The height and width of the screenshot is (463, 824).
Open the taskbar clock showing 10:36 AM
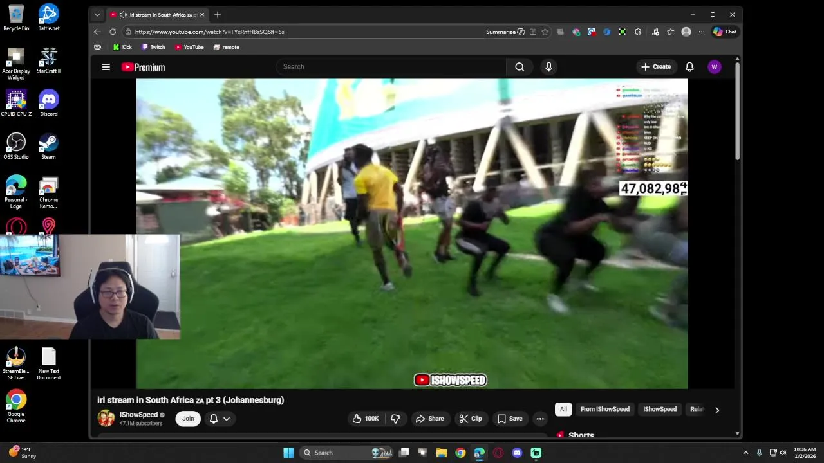point(805,453)
